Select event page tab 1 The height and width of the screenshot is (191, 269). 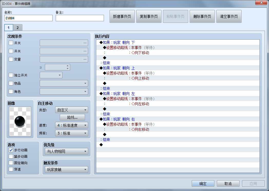click(8, 28)
